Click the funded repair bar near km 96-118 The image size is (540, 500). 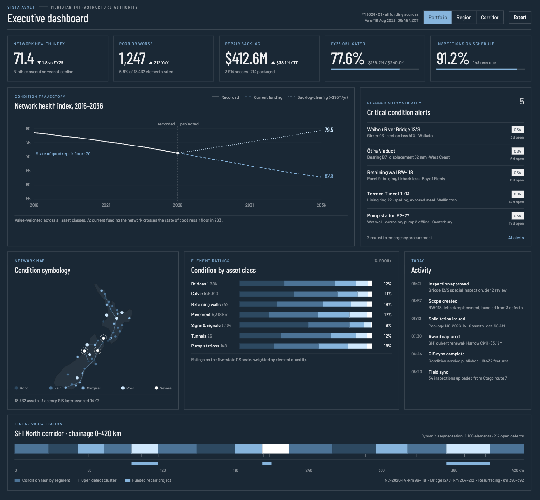144,464
